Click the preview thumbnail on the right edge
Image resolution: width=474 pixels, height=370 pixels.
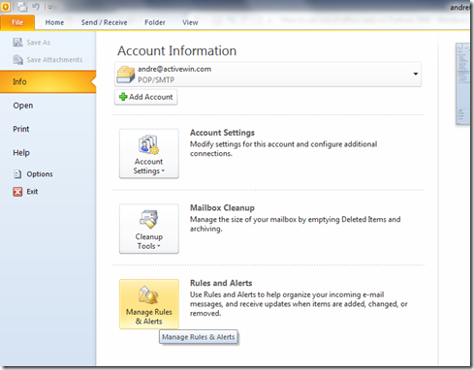462,84
